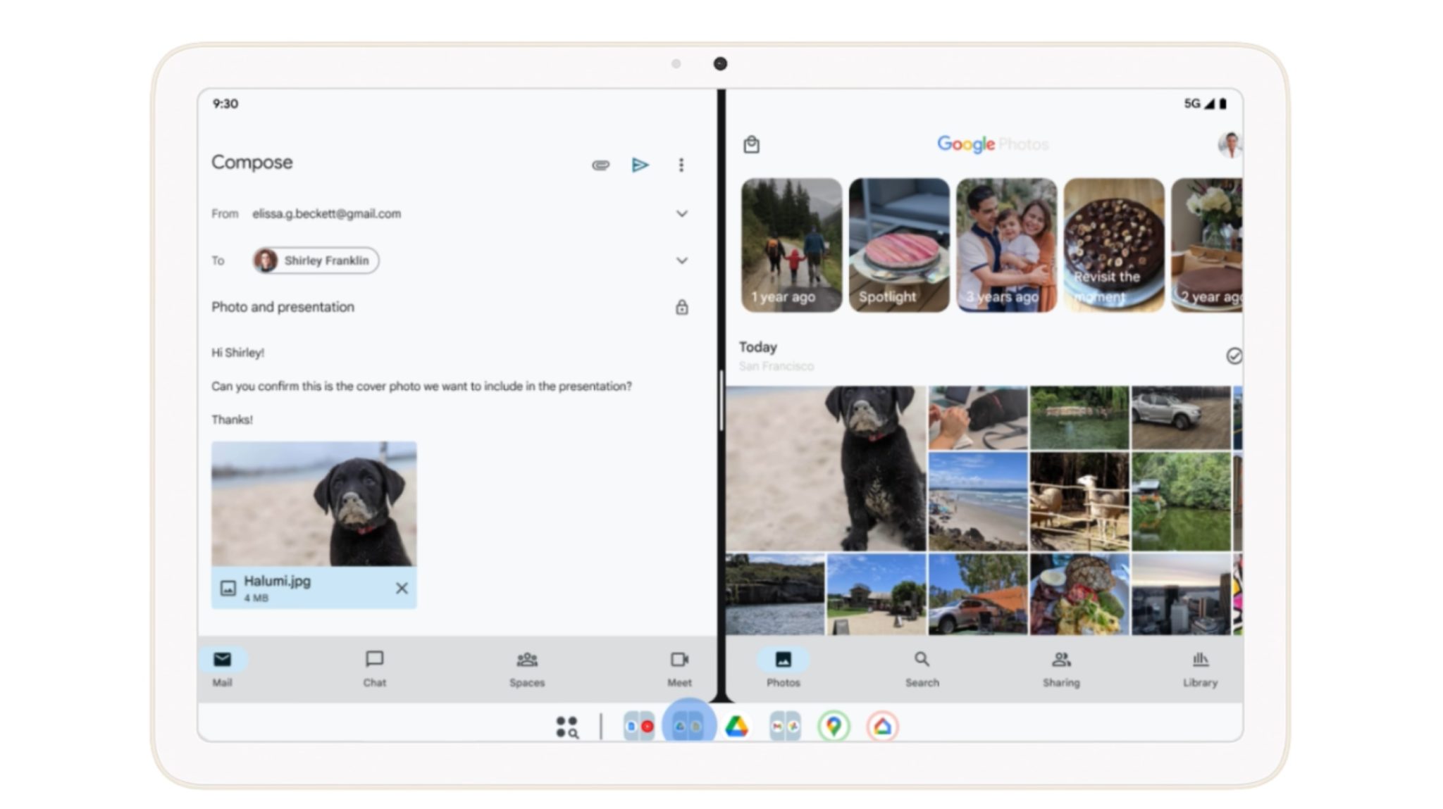Open the Google Photos print store bag icon
Image resolution: width=1443 pixels, height=809 pixels.
point(751,145)
